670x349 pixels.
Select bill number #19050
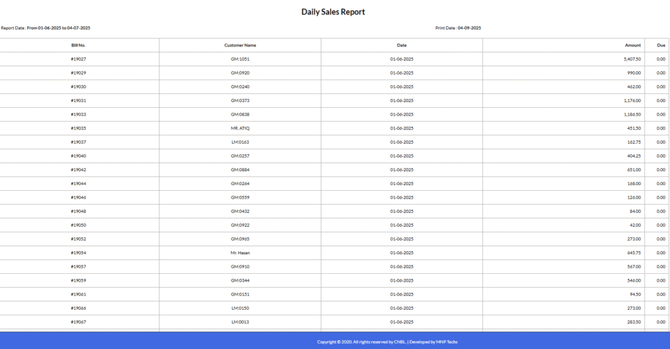[x=79, y=225]
